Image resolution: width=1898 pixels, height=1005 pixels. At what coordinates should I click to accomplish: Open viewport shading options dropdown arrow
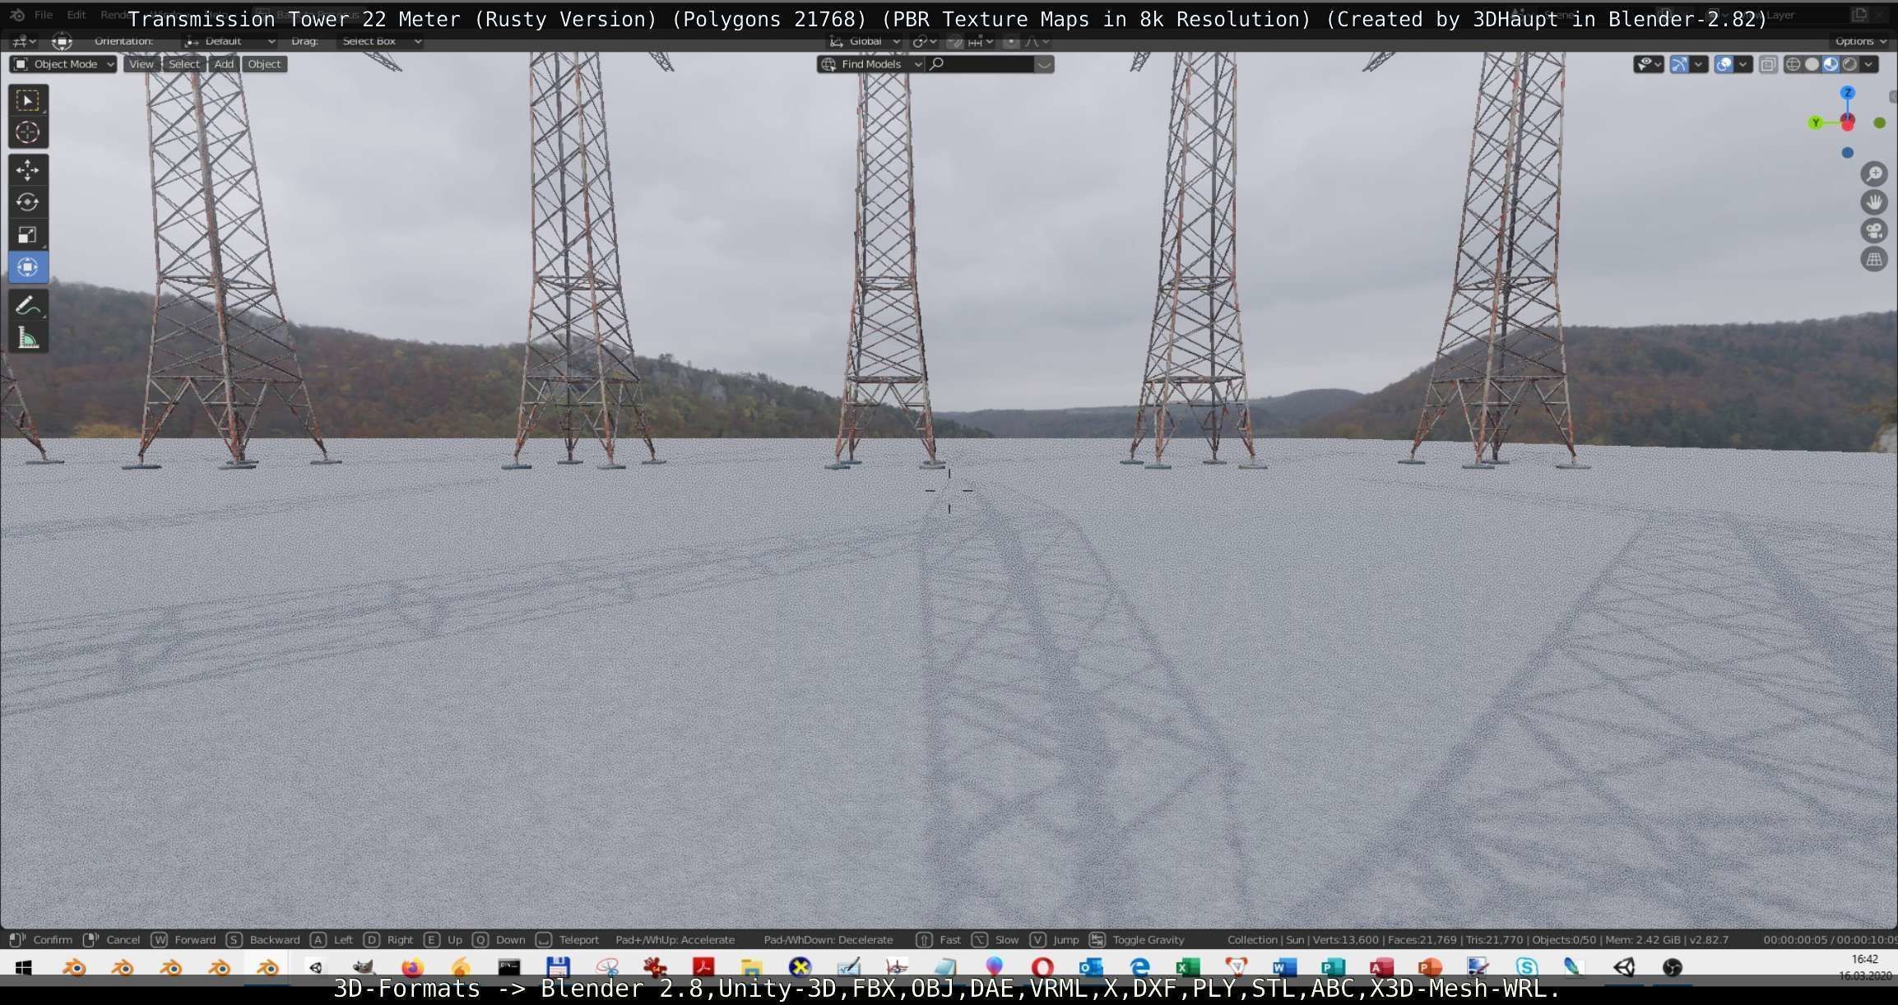[1868, 64]
